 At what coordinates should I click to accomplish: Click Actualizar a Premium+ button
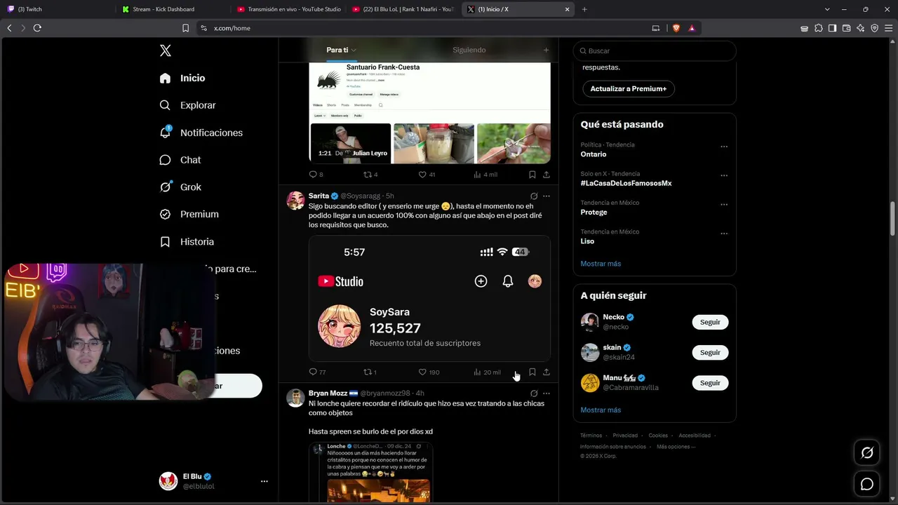[629, 89]
